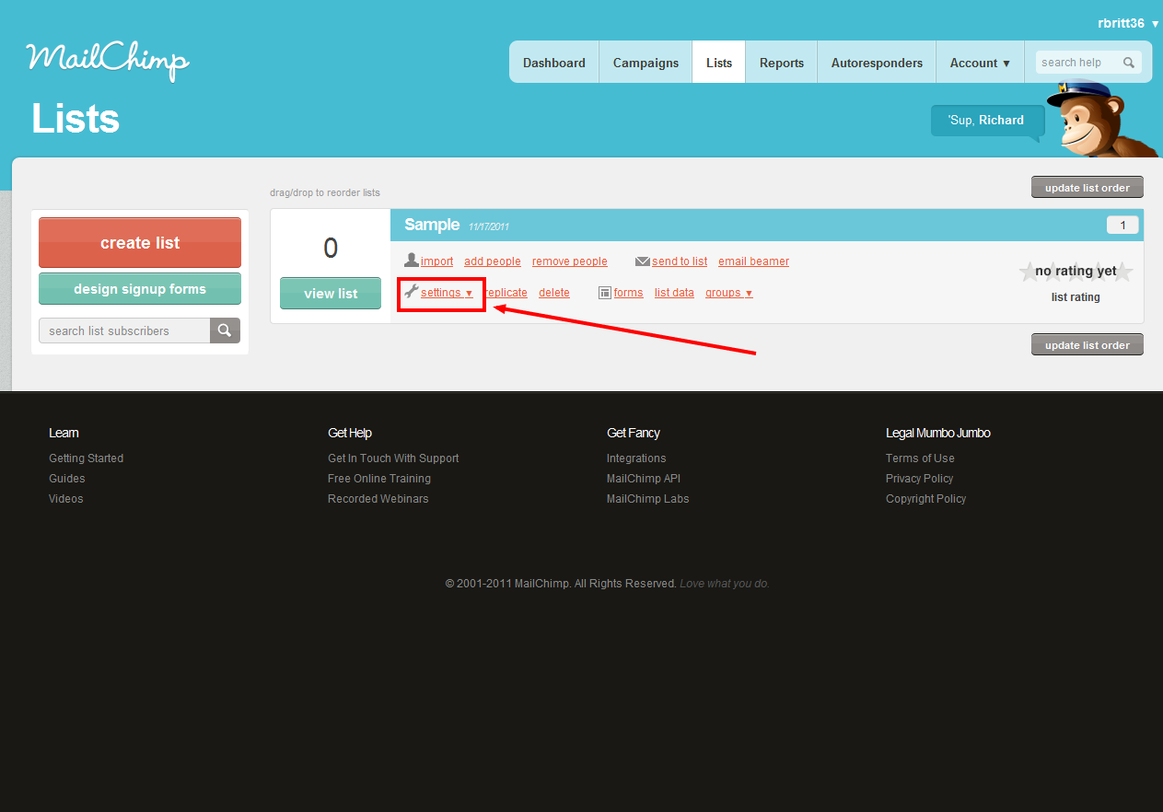The width and height of the screenshot is (1163, 812).
Task: Open the Terms of Use link
Action: pyautogui.click(x=920, y=458)
